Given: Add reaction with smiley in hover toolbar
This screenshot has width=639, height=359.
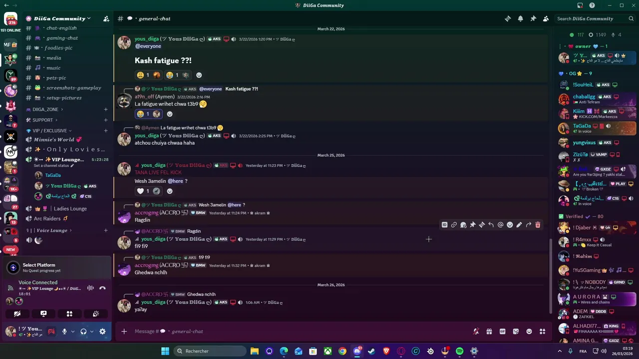Looking at the screenshot, I should 510,225.
